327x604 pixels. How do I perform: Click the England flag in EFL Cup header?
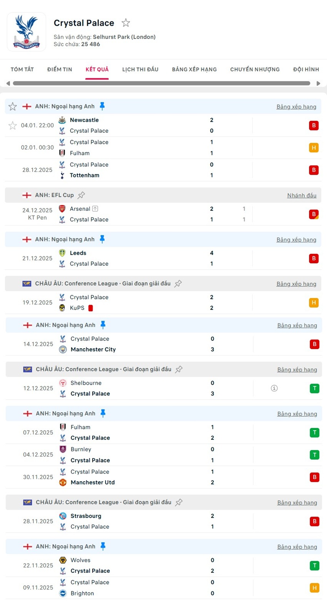(27, 195)
